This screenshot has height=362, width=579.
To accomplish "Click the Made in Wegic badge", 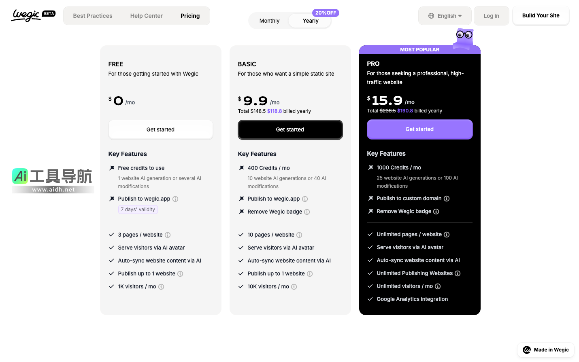I will [546, 350].
